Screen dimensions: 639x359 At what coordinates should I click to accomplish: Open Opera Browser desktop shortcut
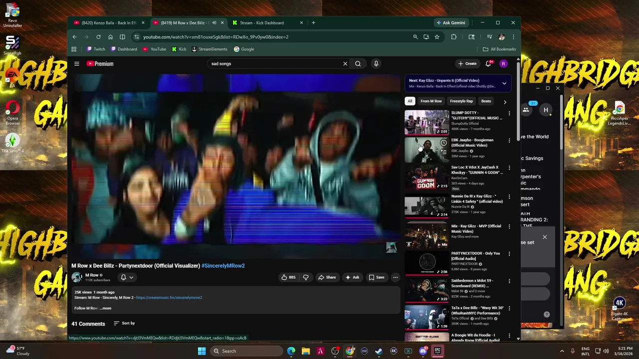(x=12, y=113)
